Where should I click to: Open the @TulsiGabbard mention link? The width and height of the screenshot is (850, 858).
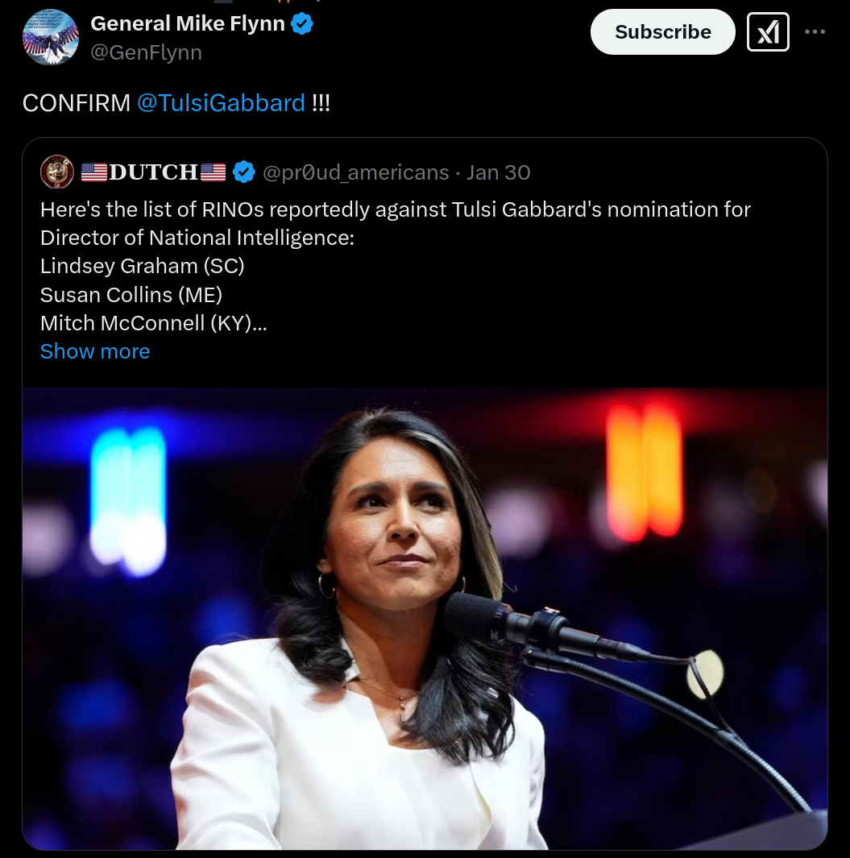coord(221,103)
